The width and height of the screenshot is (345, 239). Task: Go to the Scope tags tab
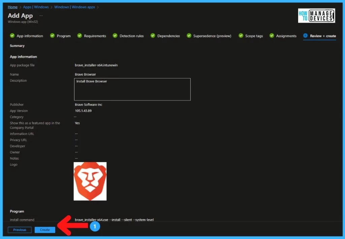coord(254,36)
